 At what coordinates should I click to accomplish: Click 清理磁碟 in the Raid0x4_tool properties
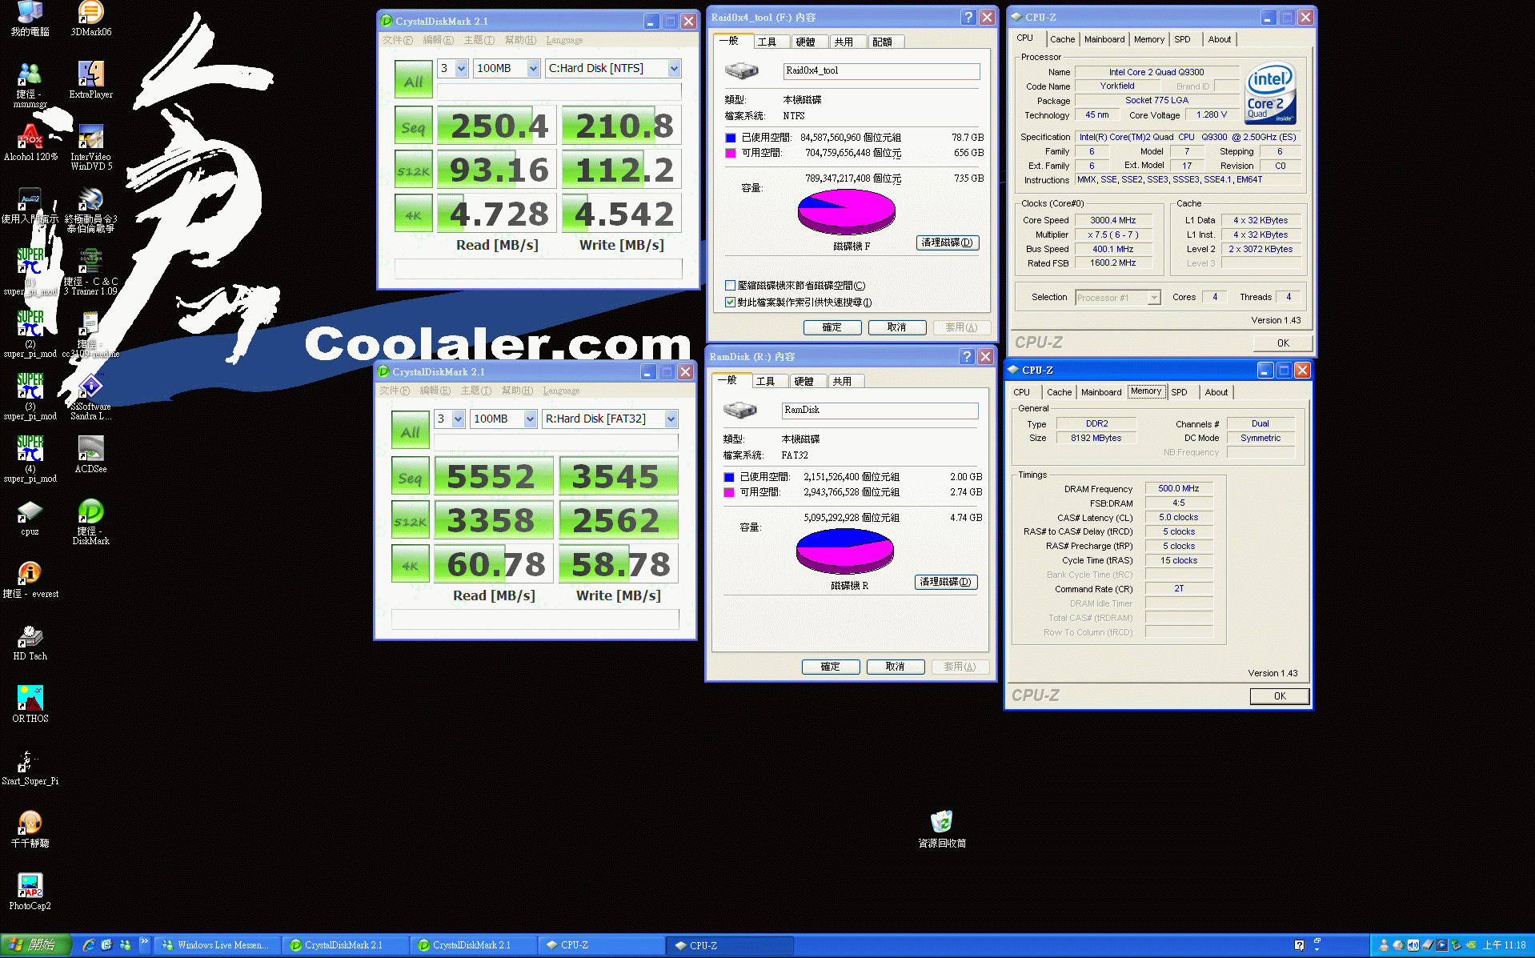[x=948, y=243]
